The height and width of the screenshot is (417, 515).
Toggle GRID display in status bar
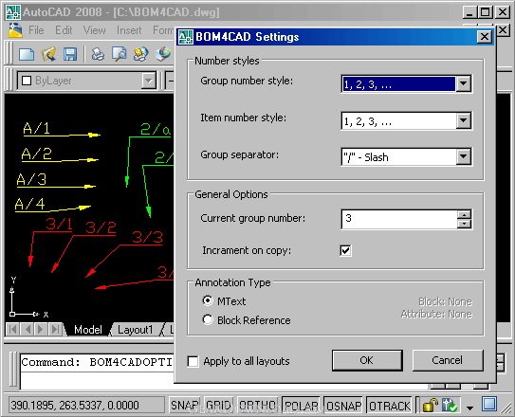tap(218, 406)
